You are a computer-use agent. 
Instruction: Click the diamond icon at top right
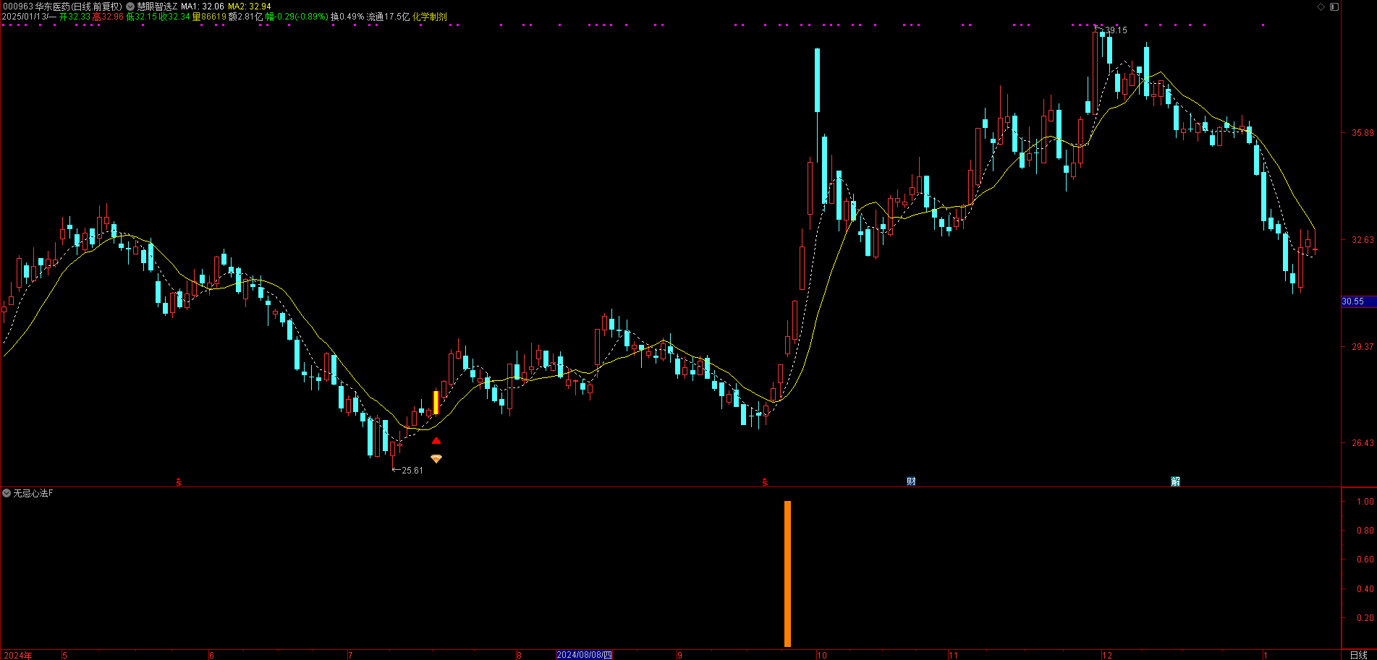pos(1321,7)
